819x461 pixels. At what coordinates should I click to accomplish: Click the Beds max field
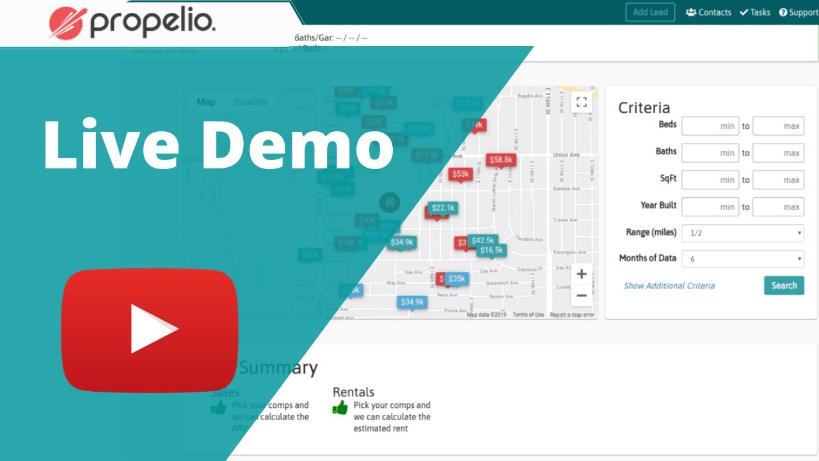click(x=778, y=126)
